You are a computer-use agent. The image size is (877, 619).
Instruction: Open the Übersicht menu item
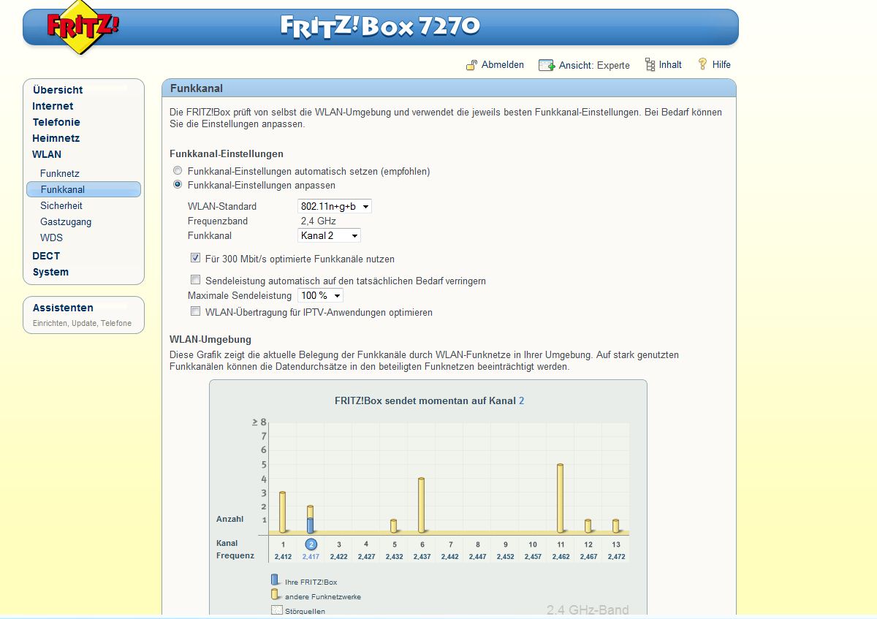[x=58, y=90]
